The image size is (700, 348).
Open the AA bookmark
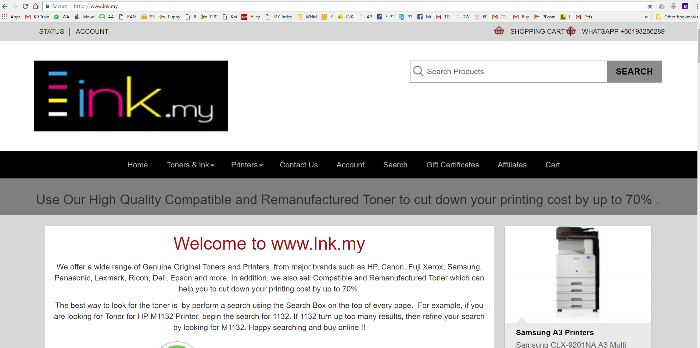click(x=107, y=17)
